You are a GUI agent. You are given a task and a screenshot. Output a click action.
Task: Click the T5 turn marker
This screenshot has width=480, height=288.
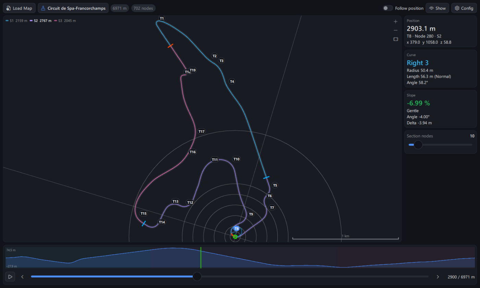[275, 185]
